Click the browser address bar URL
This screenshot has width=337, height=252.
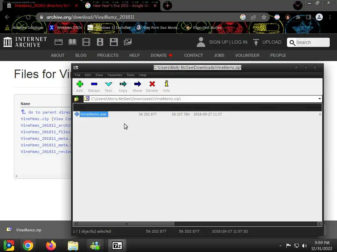(x=90, y=17)
